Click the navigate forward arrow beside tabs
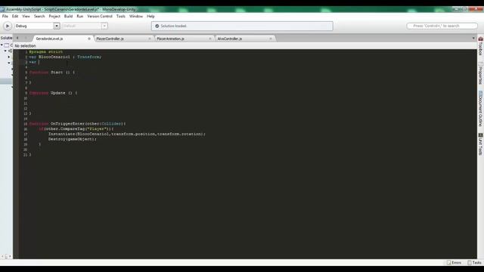484x272 pixels. point(26,38)
